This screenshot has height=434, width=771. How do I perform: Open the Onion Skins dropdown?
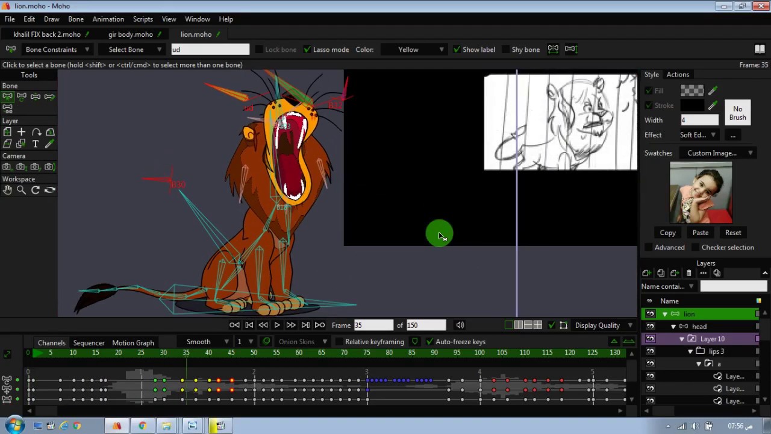click(x=302, y=342)
